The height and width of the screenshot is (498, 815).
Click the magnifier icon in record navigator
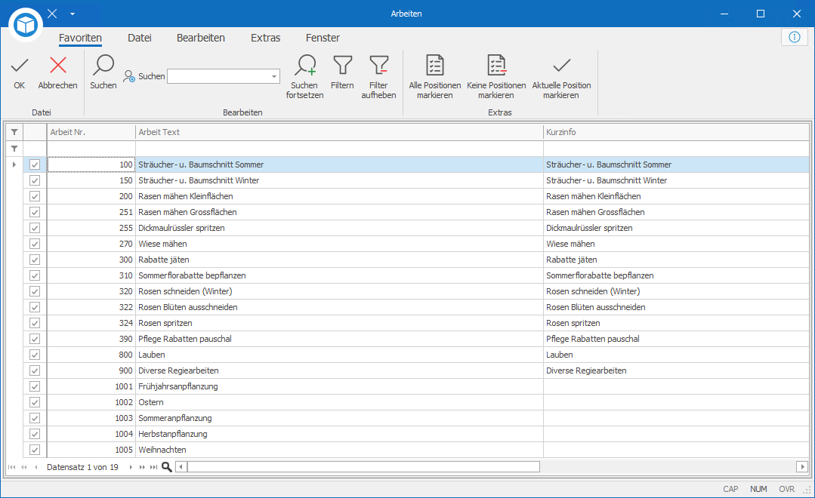pos(167,467)
